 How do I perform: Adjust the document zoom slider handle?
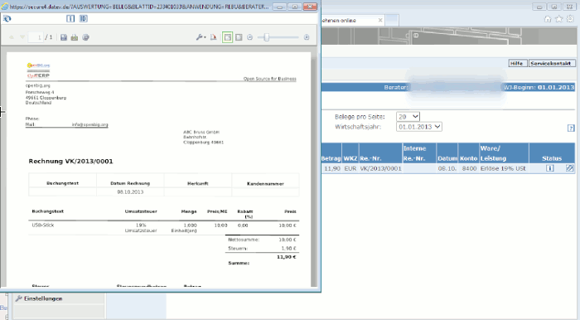click(266, 37)
